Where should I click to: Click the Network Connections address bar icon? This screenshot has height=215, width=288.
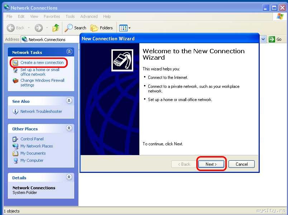click(25, 39)
